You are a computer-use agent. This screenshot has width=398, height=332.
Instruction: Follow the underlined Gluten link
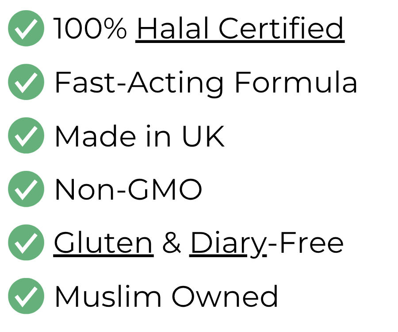pyautogui.click(x=103, y=243)
